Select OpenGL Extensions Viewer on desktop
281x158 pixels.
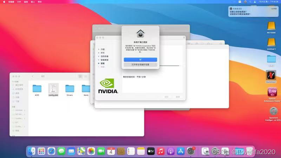(x=272, y=94)
